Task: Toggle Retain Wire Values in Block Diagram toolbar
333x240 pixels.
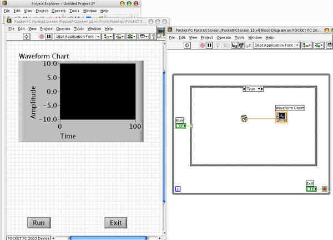Action: coord(225,46)
